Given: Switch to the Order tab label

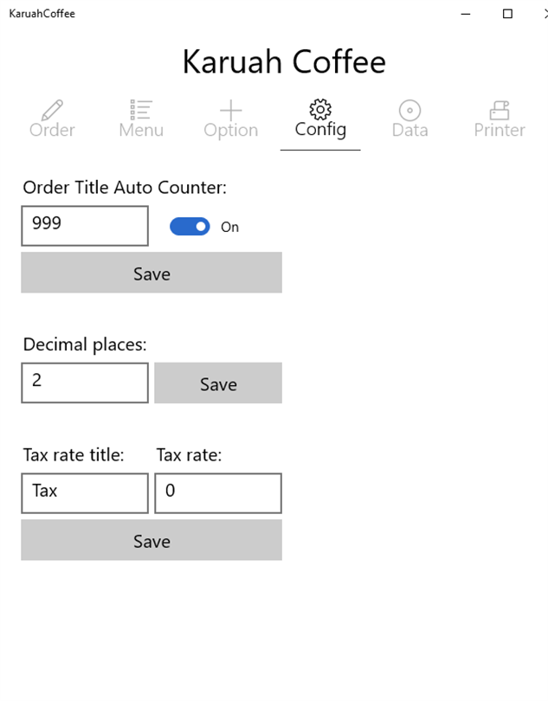Looking at the screenshot, I should (52, 131).
